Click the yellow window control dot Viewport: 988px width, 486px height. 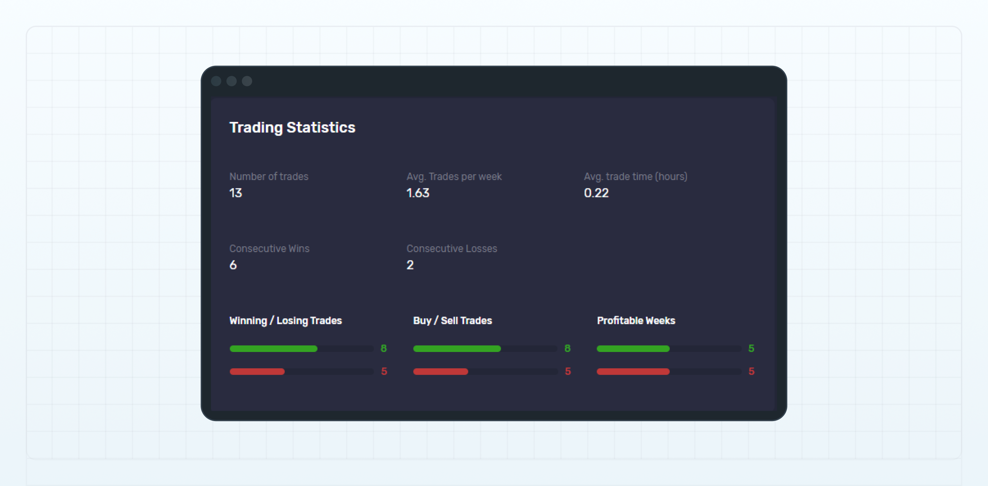tap(233, 81)
